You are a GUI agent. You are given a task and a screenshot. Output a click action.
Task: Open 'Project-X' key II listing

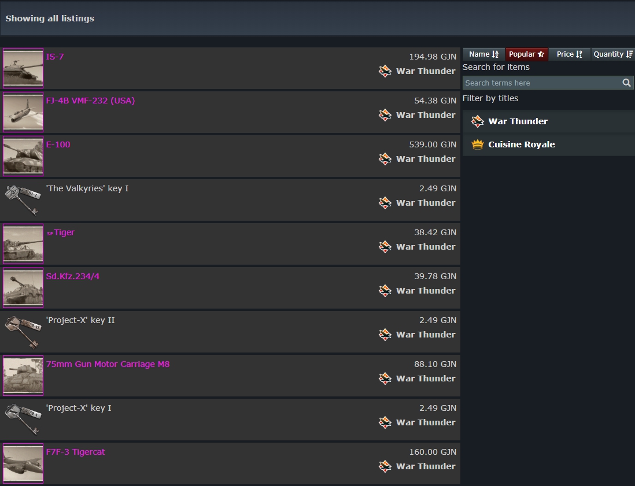point(80,321)
